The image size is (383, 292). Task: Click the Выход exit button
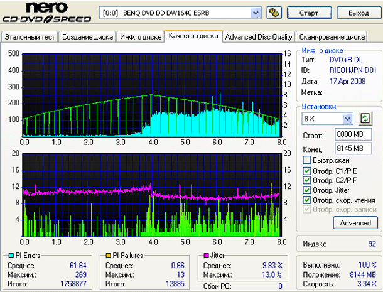coord(359,13)
